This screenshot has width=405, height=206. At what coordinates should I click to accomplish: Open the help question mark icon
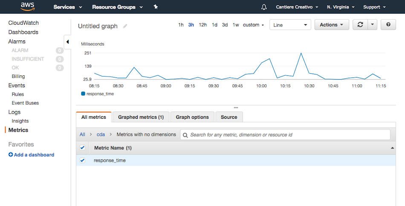(x=388, y=25)
